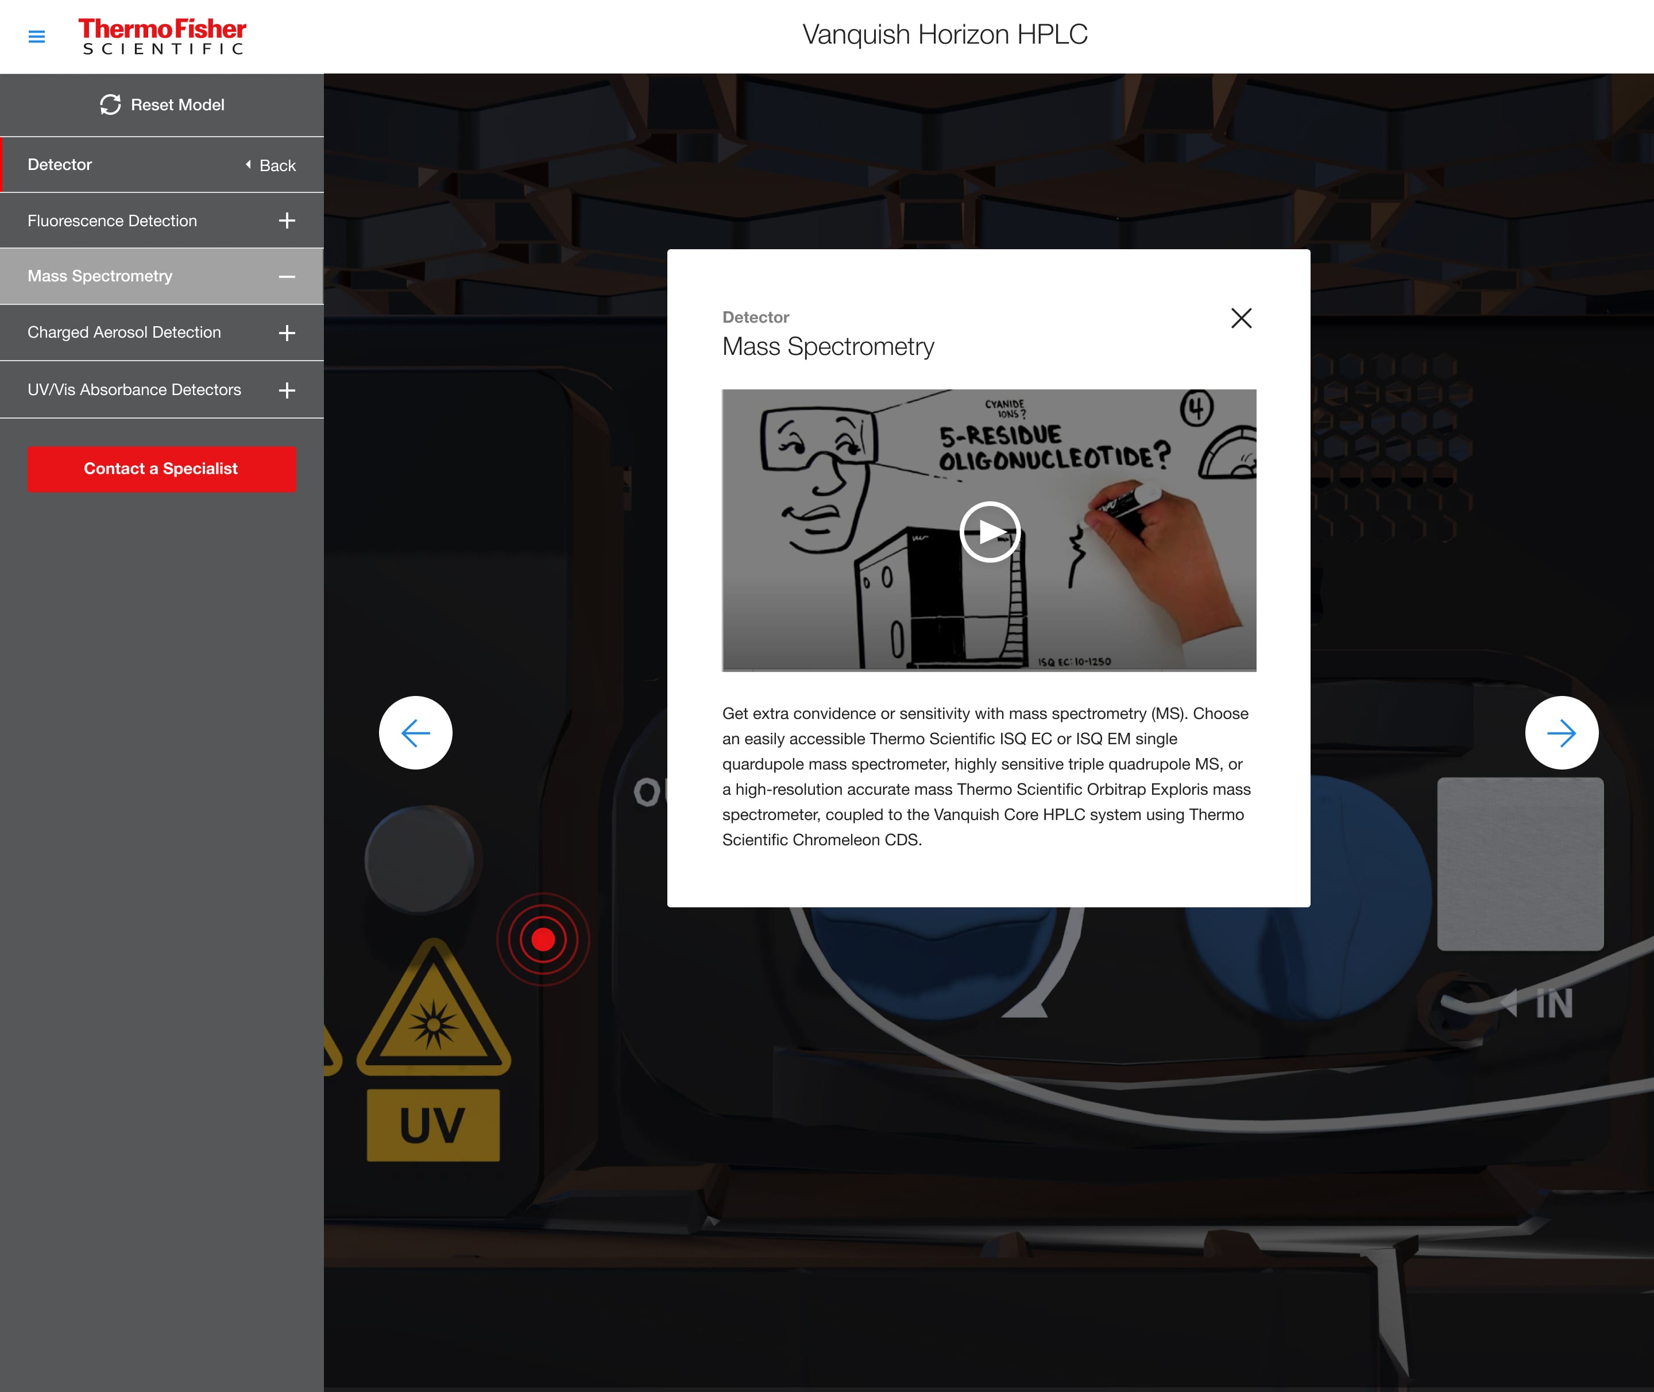
Task: Click the red pulsing hotspot marker
Action: pyautogui.click(x=543, y=939)
